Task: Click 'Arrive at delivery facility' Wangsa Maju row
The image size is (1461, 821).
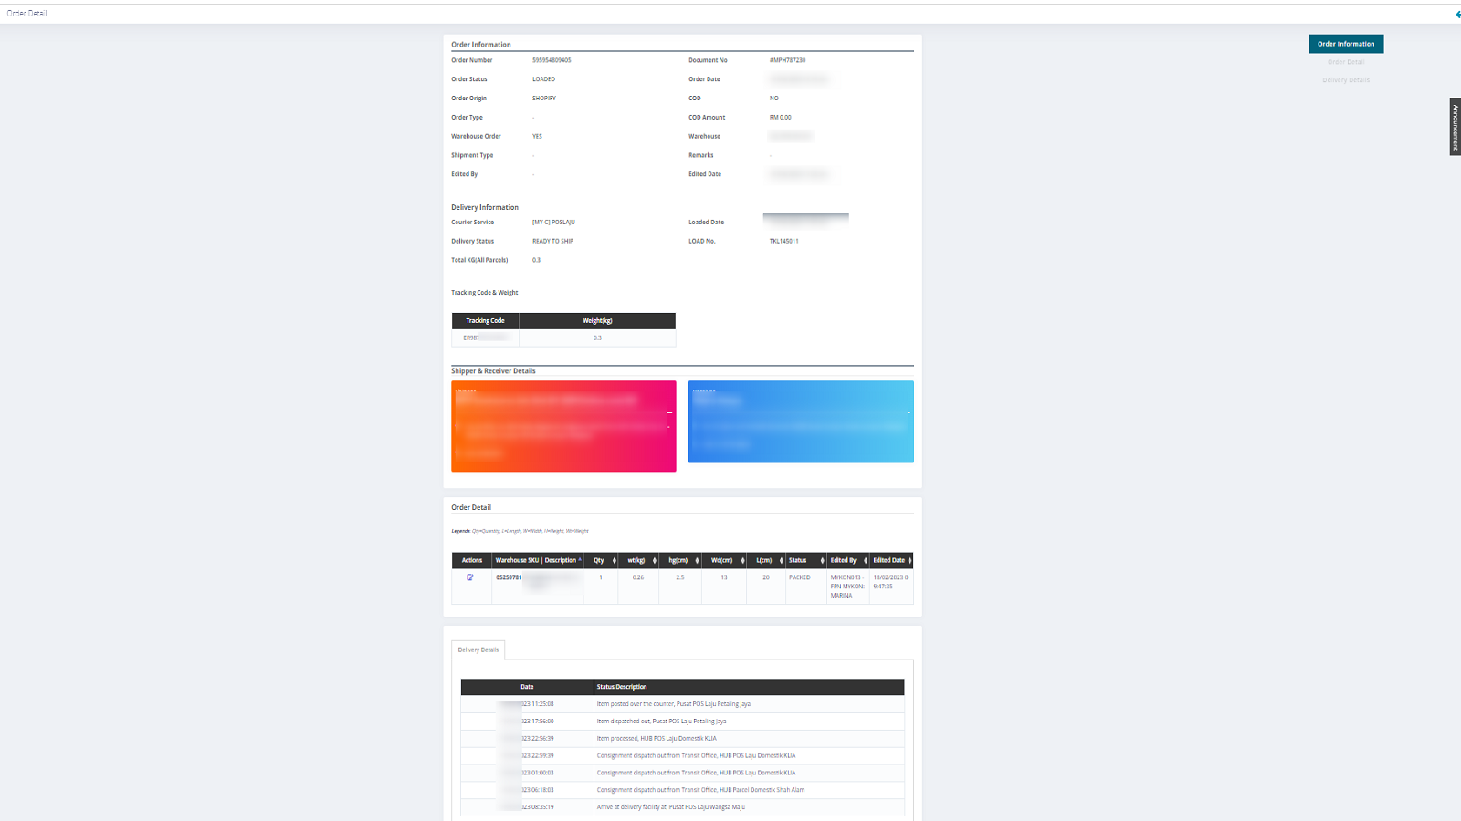Action: (x=682, y=807)
